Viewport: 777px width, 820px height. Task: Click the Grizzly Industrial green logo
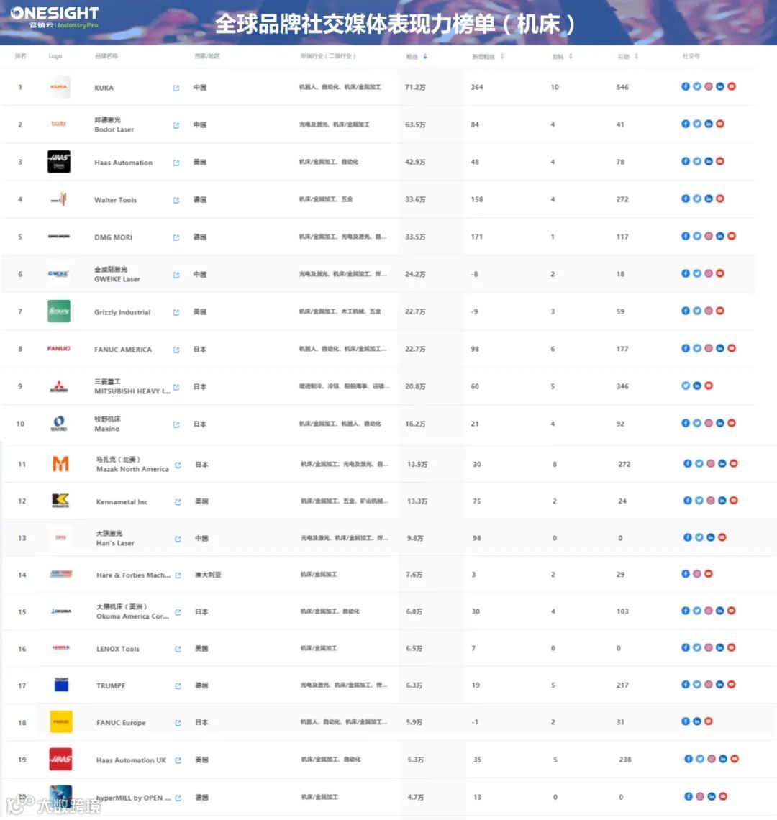tap(58, 311)
